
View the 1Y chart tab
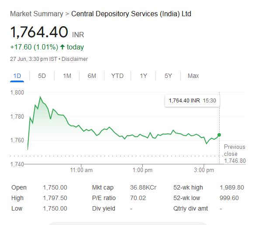coord(143,76)
